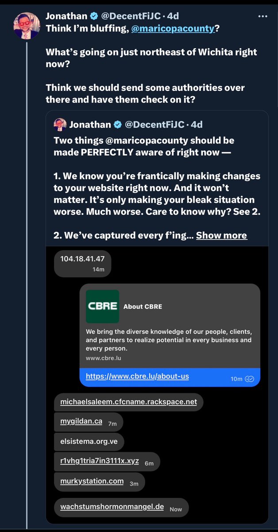The image size is (278, 532).
Task: Select the elsistema.org.ve message bubble
Action: pos(89,442)
